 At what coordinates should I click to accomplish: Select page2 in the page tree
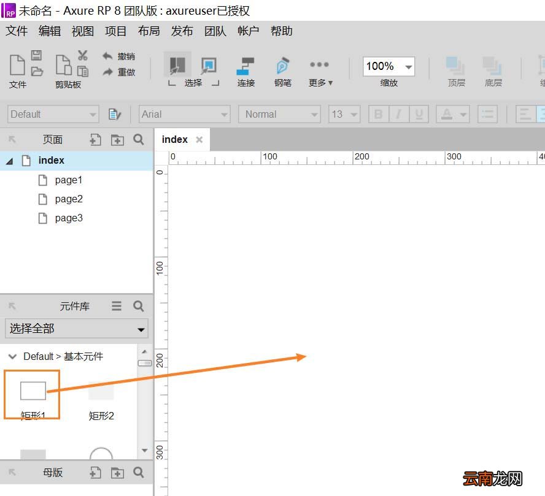click(x=69, y=199)
